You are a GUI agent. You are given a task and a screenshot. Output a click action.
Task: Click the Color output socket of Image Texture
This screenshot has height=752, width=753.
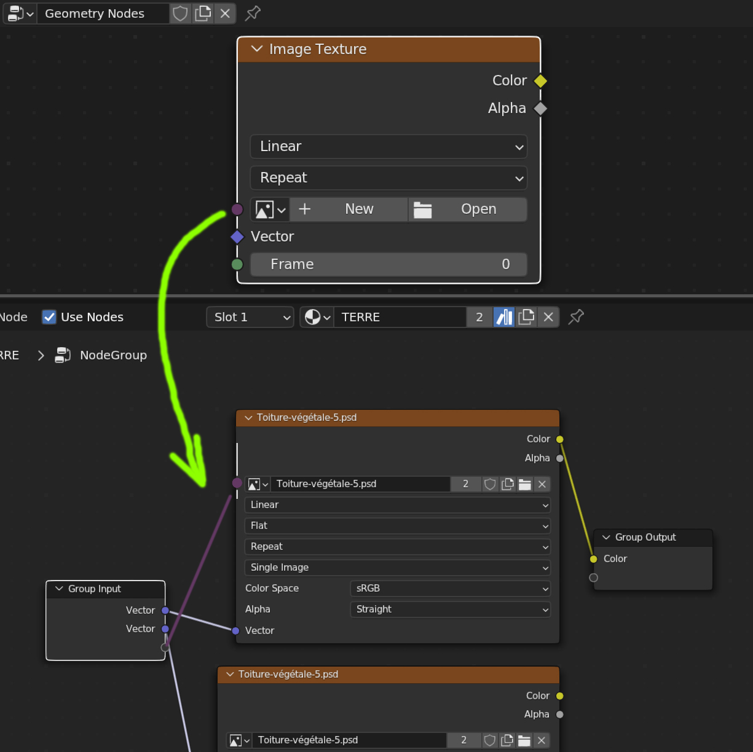click(x=540, y=80)
